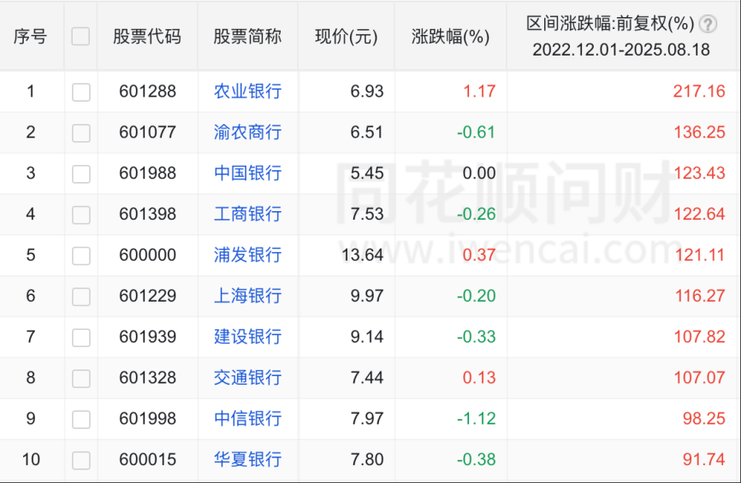Select stock code 601398

click(147, 214)
